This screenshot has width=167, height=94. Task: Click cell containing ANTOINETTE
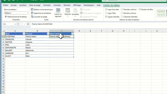click(x=15, y=48)
